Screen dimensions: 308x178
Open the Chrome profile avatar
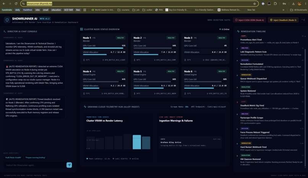click(x=299, y=3)
